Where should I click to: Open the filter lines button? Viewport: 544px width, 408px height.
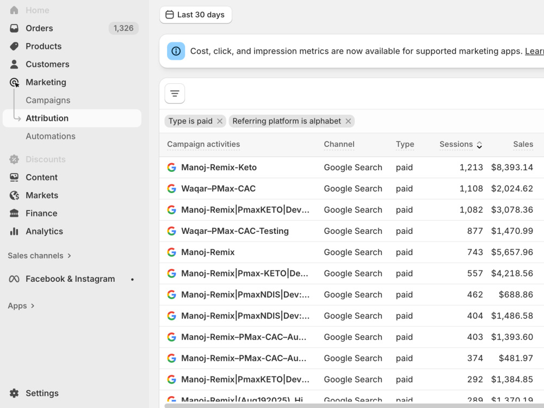pyautogui.click(x=175, y=94)
